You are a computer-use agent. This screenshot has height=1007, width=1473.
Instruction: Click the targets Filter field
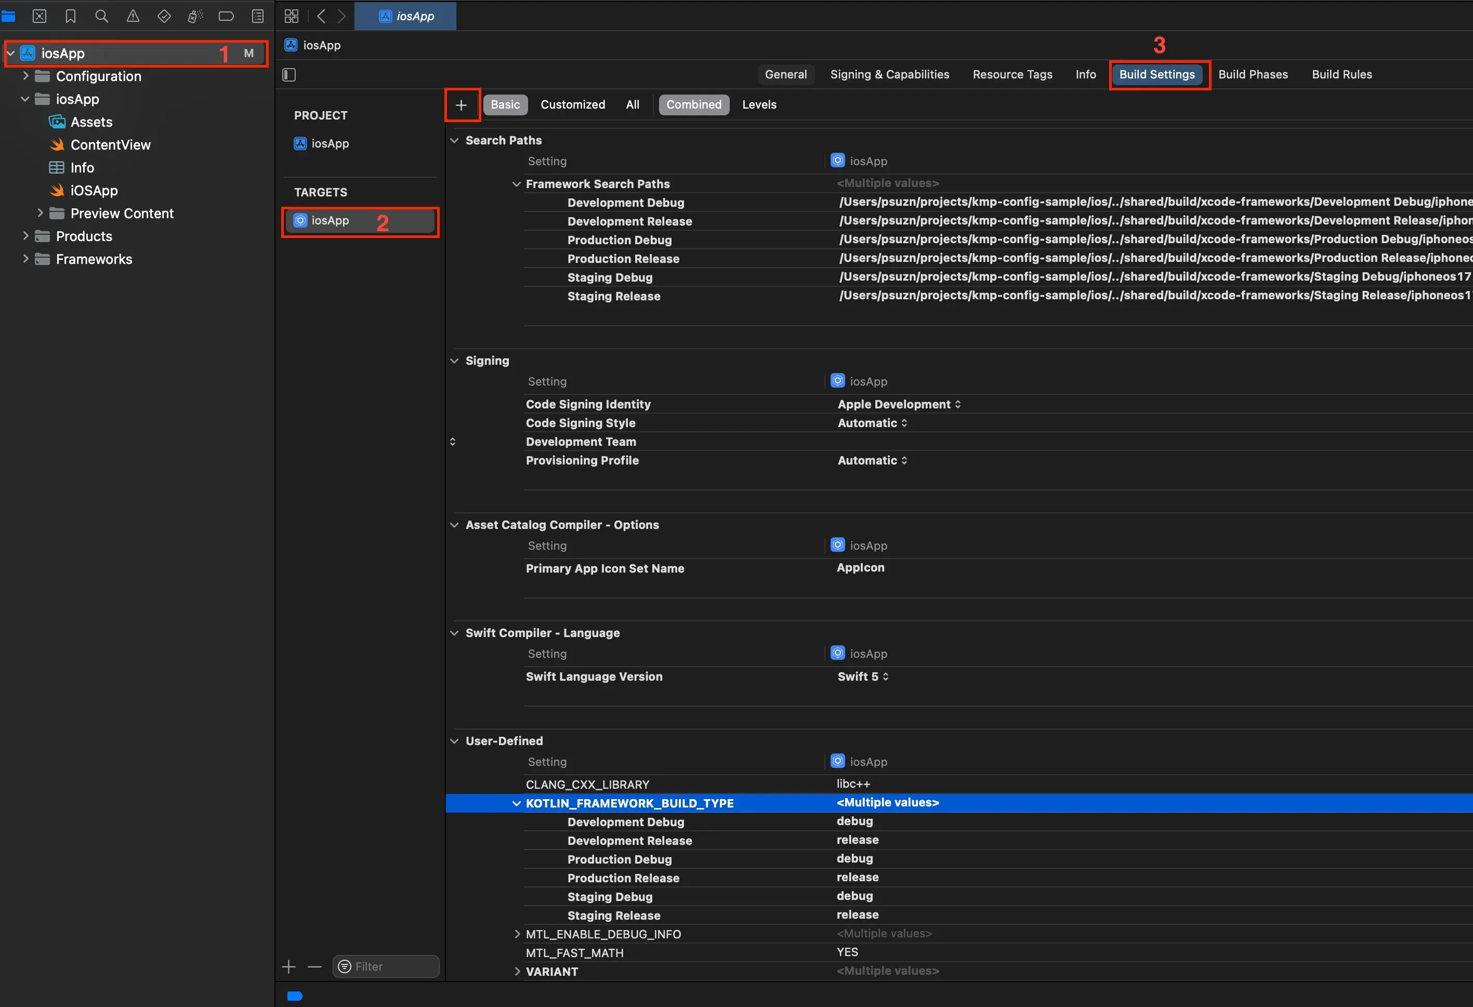[385, 966]
